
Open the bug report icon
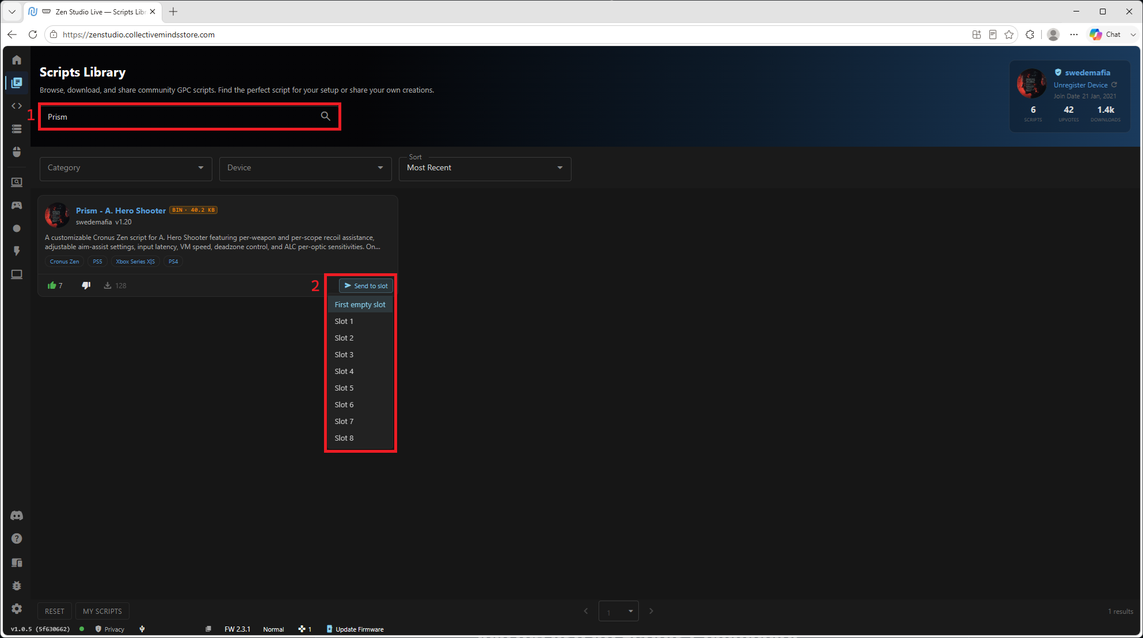pos(17,586)
